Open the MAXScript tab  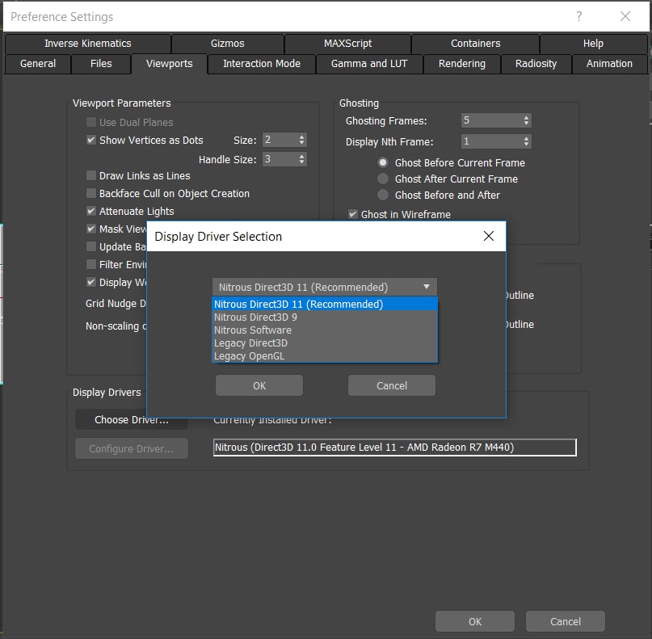[x=347, y=44]
